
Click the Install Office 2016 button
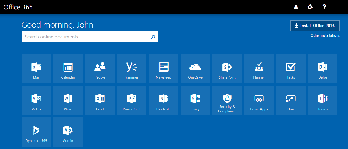click(x=315, y=26)
